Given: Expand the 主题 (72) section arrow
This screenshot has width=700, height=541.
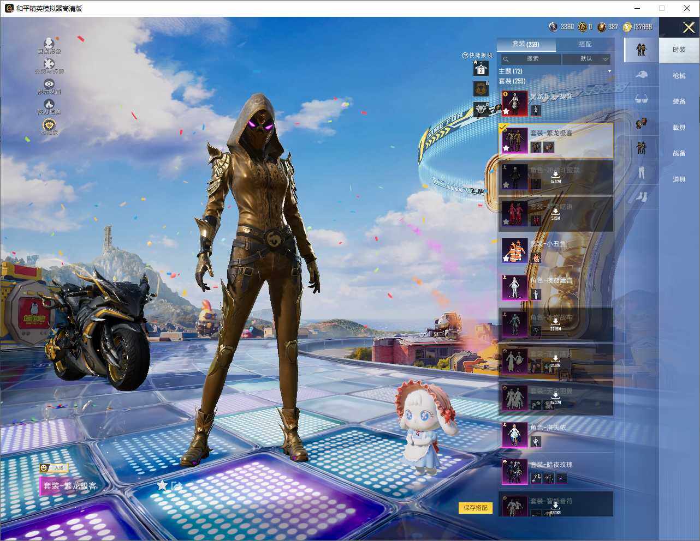Looking at the screenshot, I should [x=609, y=71].
